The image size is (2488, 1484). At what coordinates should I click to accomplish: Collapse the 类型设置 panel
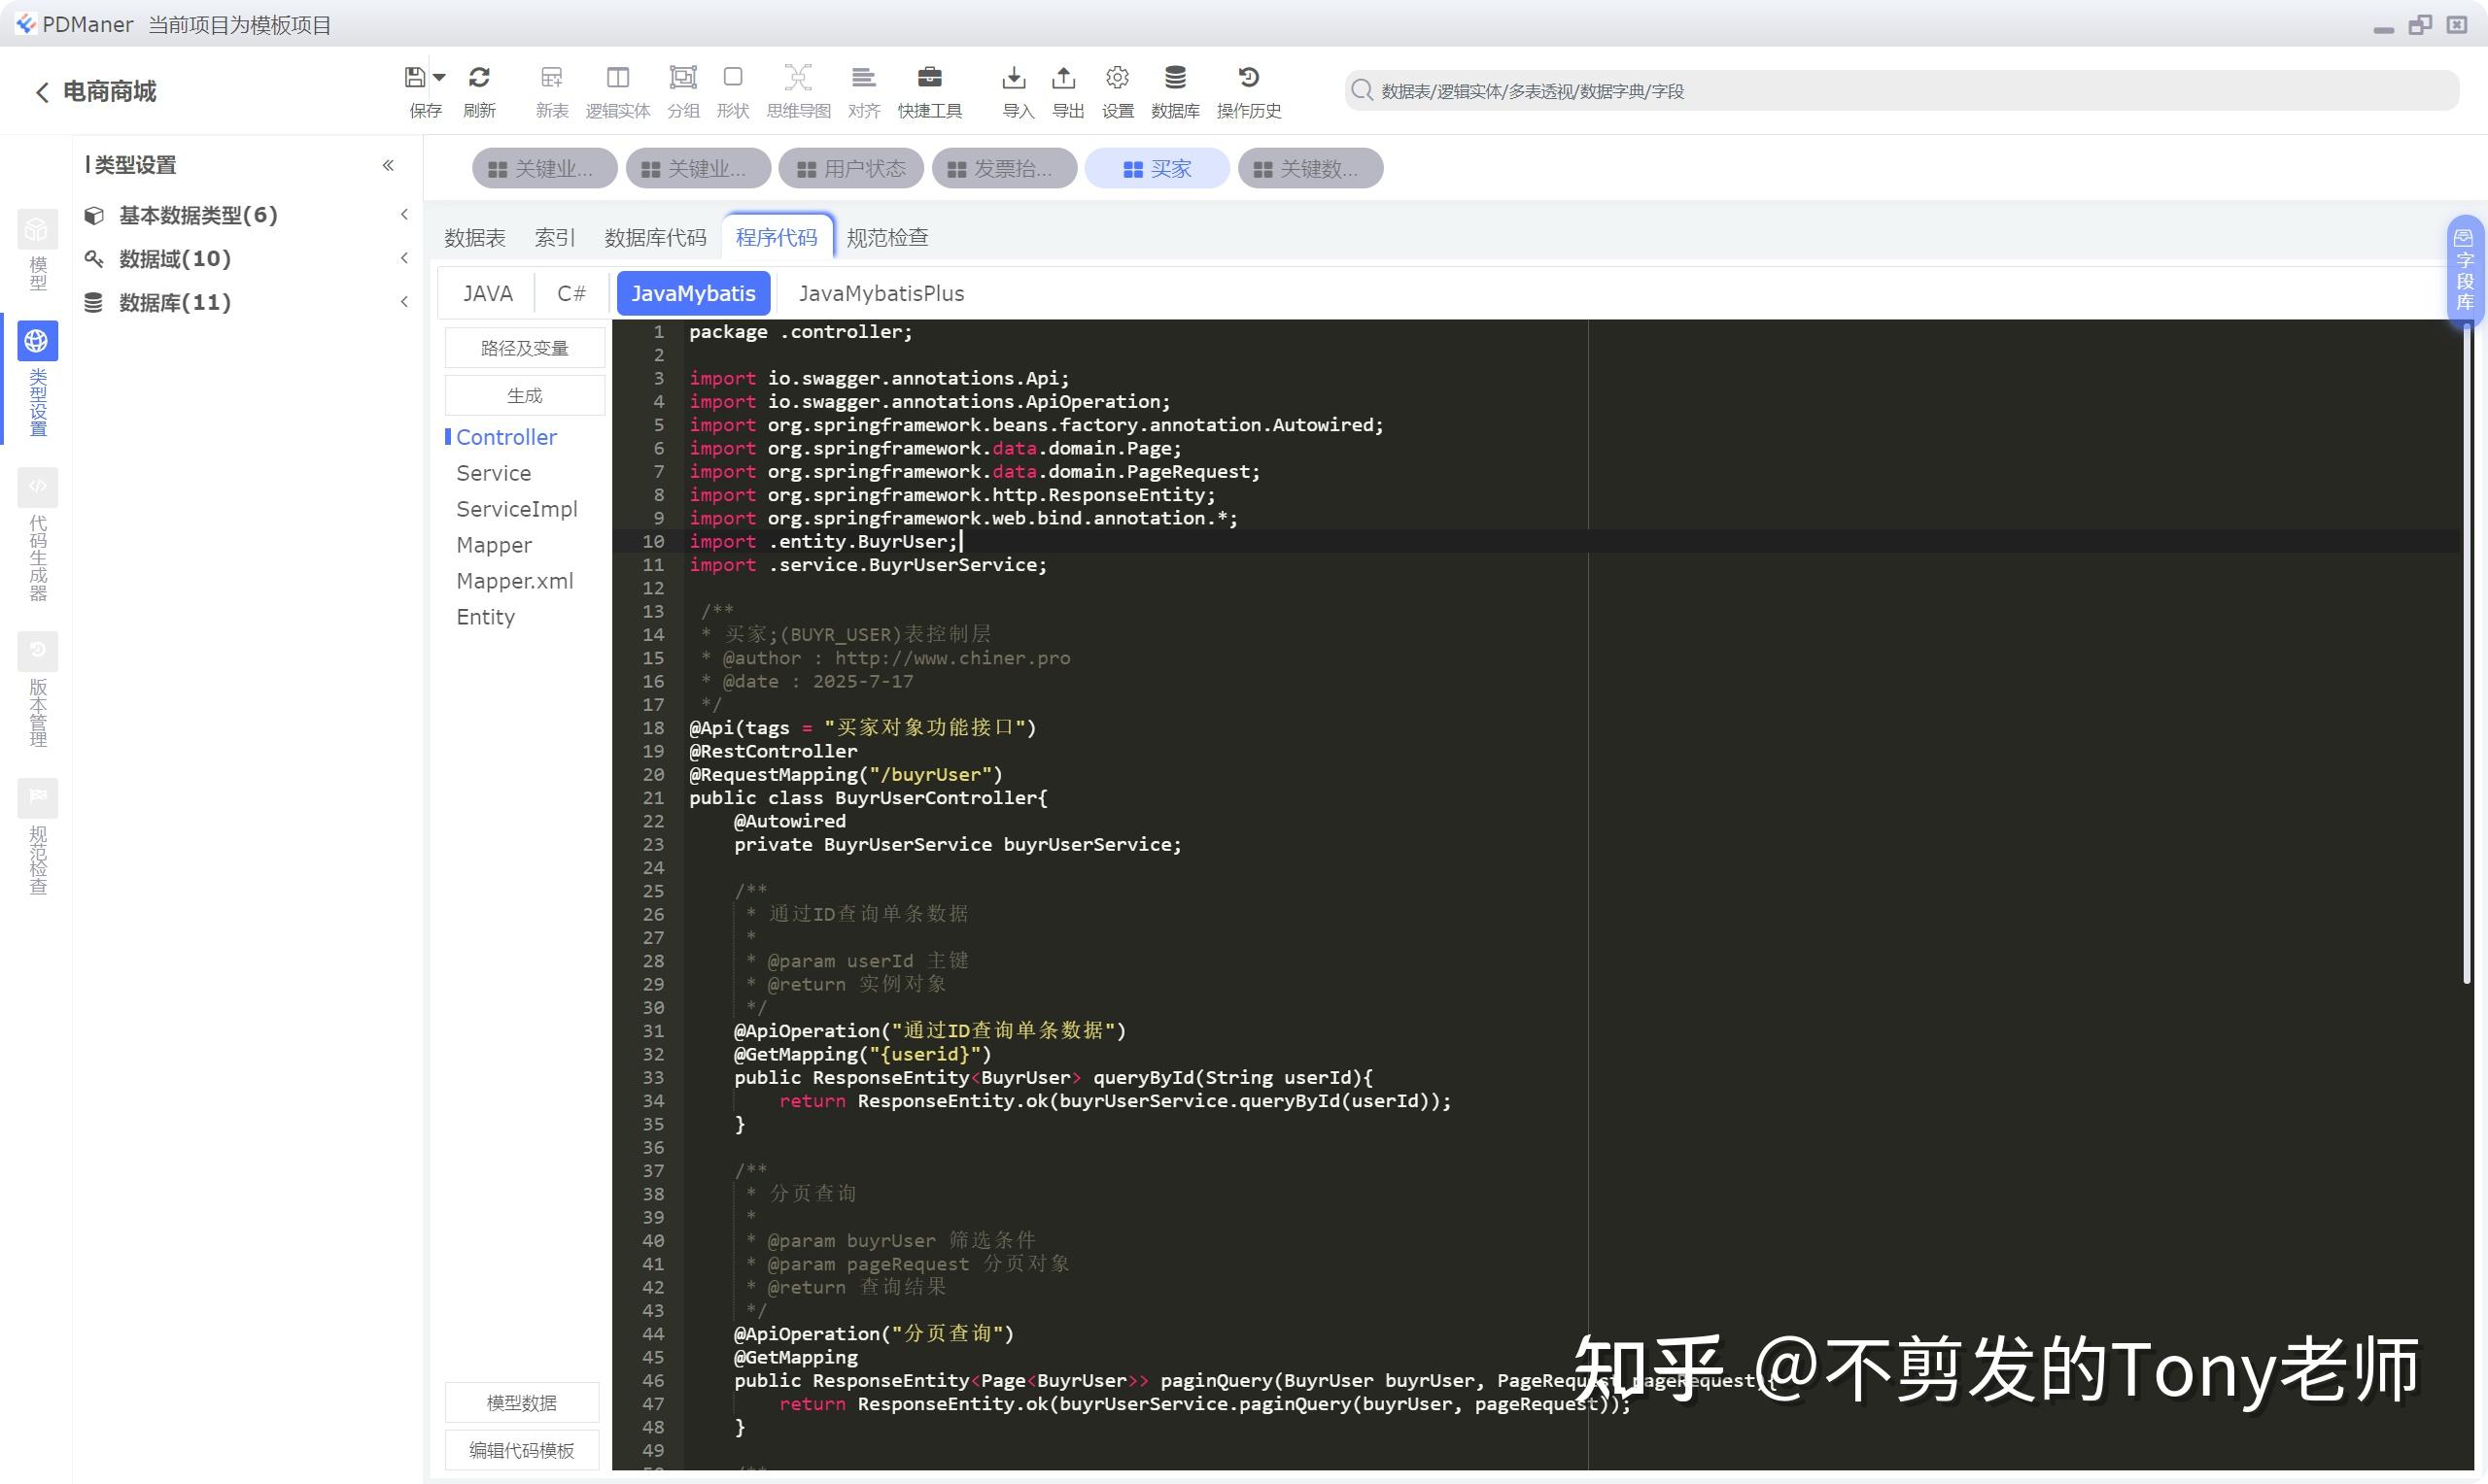point(388,165)
